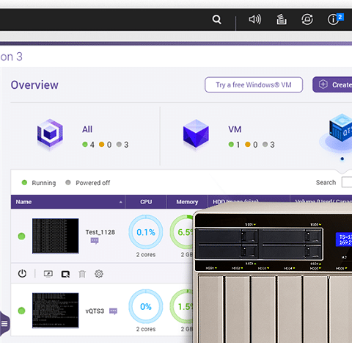Click the vQTS3 console thumbnail
352x343 pixels.
[x=56, y=310]
